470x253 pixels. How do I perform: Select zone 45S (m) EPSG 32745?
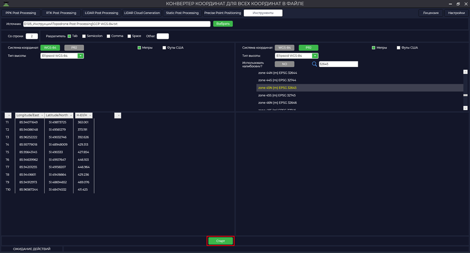tap(277, 95)
